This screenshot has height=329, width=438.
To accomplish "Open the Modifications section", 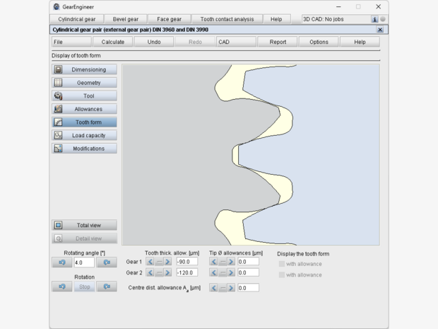I will pos(84,149).
